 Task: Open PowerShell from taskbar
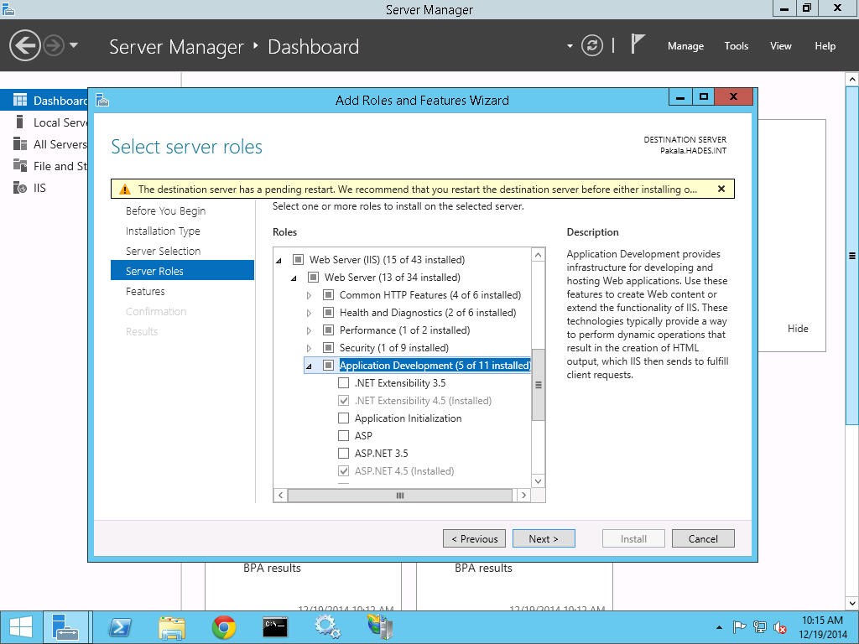120,627
